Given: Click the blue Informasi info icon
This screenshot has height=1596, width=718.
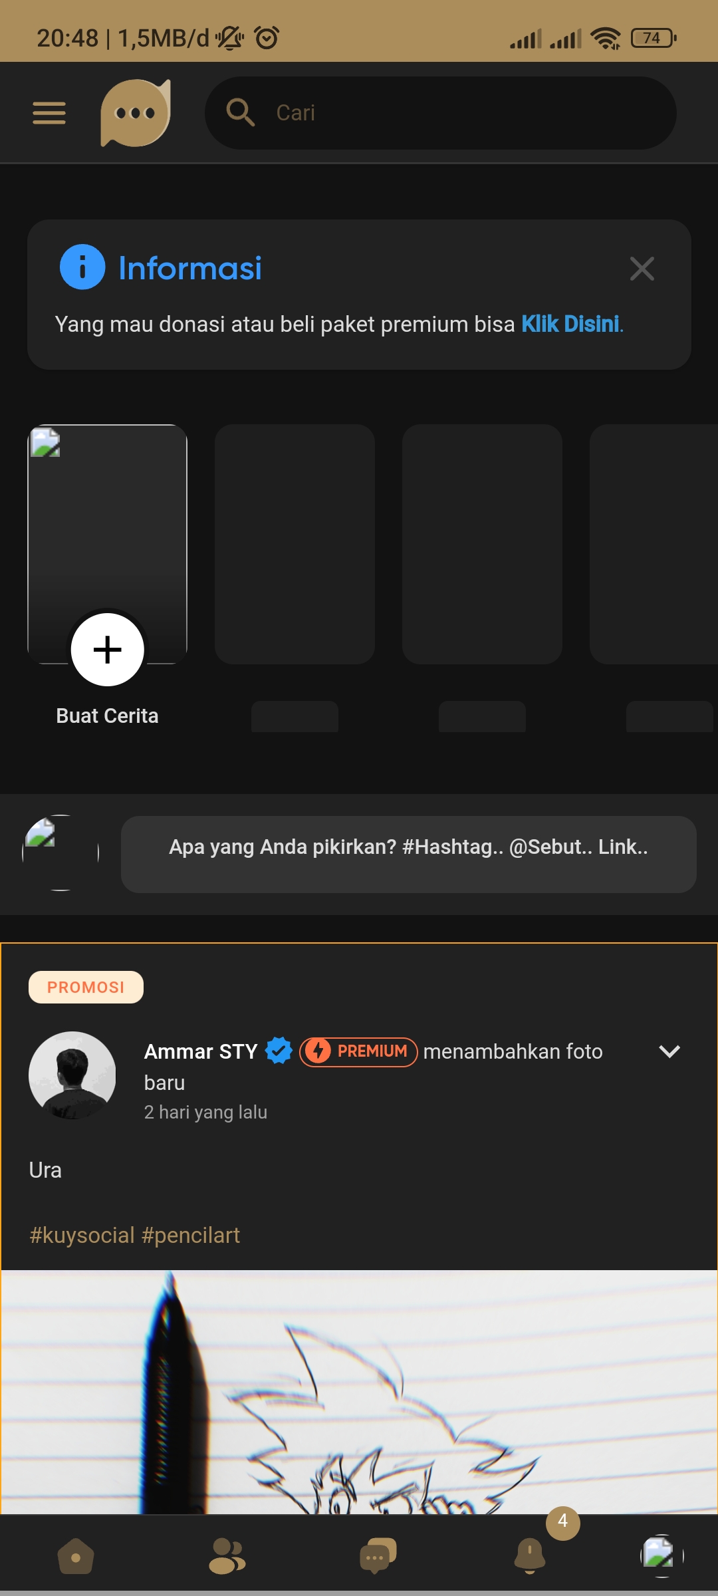Looking at the screenshot, I should pos(82,267).
